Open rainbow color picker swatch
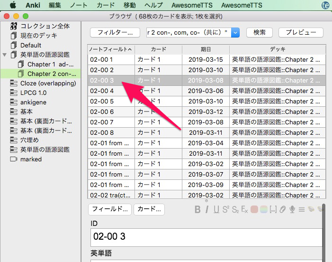 (264, 210)
